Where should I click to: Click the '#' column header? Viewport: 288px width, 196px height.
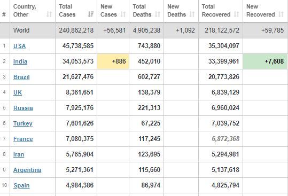[x=4, y=14]
